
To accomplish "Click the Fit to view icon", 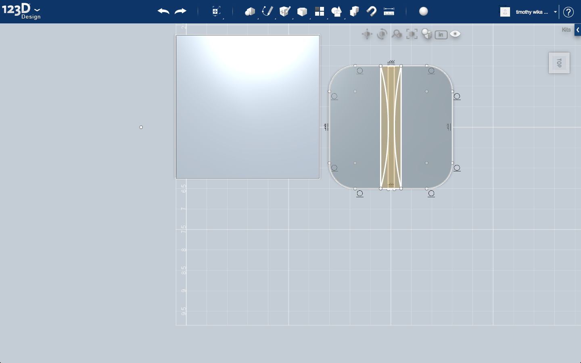I will [x=412, y=34].
